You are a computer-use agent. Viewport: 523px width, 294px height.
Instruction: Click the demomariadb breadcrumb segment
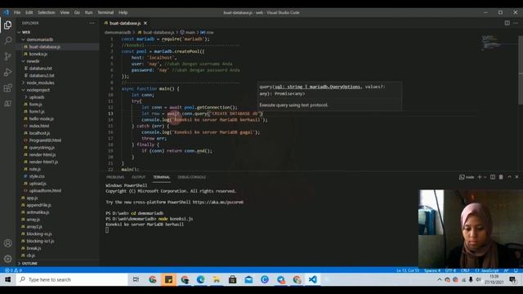pos(118,33)
